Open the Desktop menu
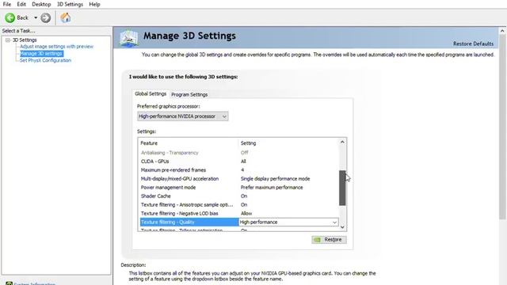 click(x=41, y=4)
